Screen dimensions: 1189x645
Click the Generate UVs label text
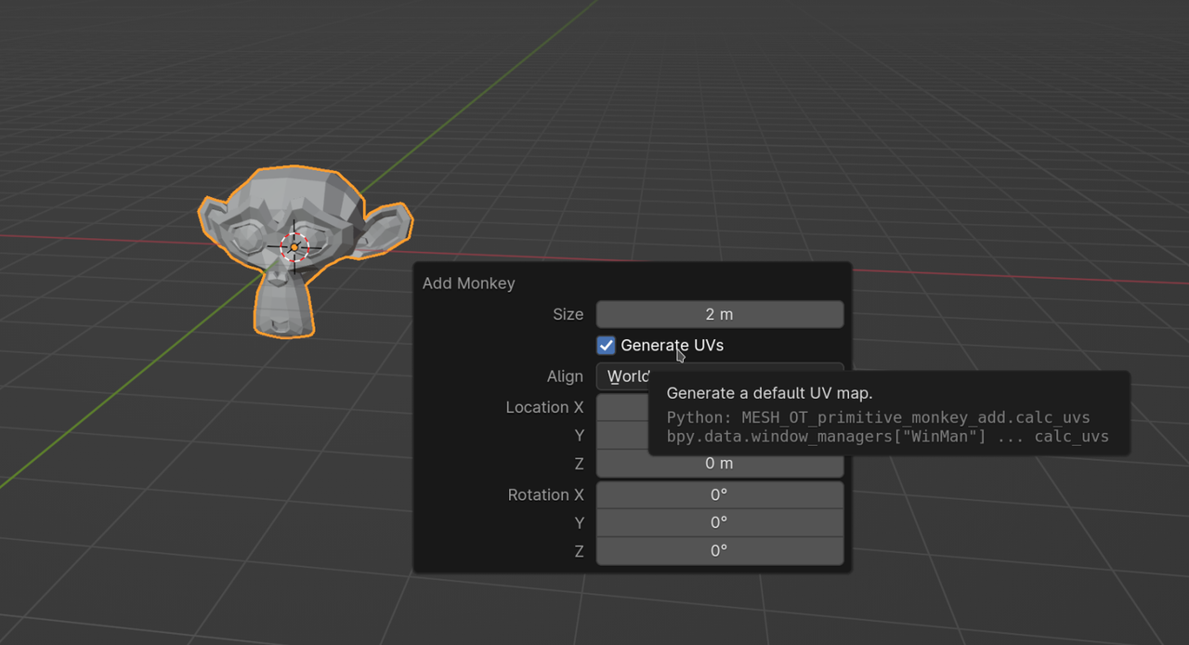click(672, 345)
